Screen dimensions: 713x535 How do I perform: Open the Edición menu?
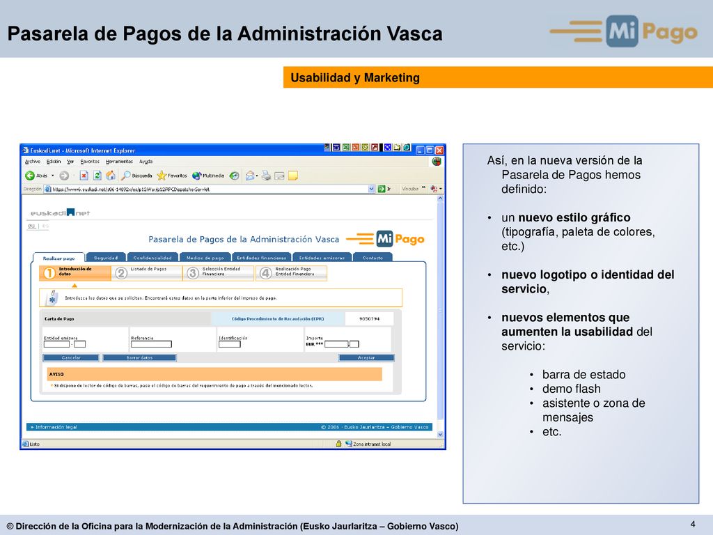pos(54,162)
